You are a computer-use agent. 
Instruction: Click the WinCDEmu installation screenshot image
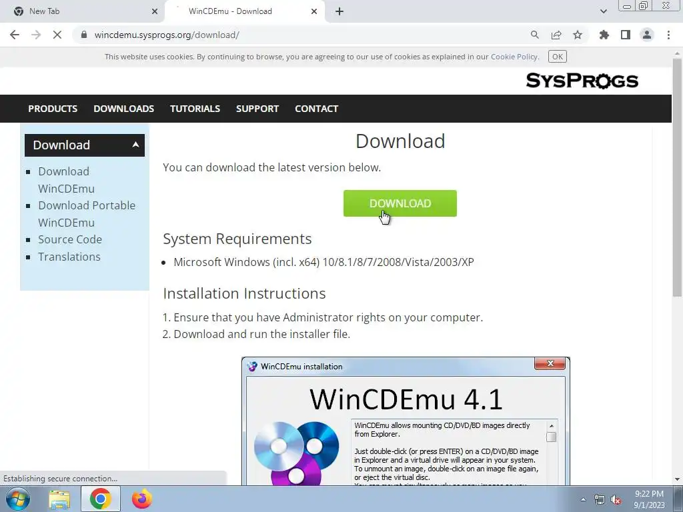point(406,421)
